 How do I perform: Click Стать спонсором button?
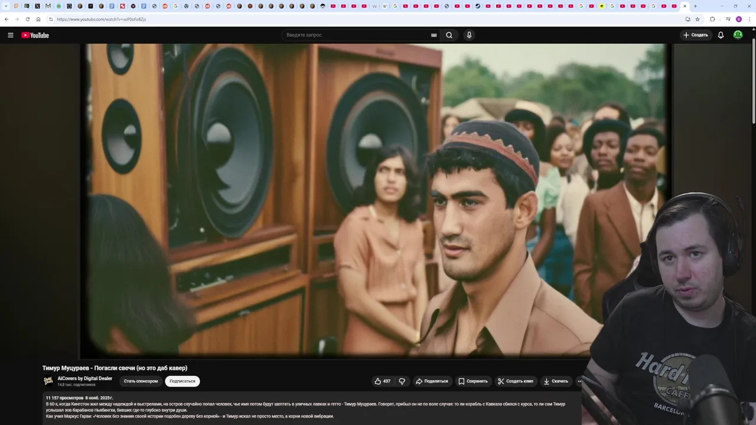141,381
